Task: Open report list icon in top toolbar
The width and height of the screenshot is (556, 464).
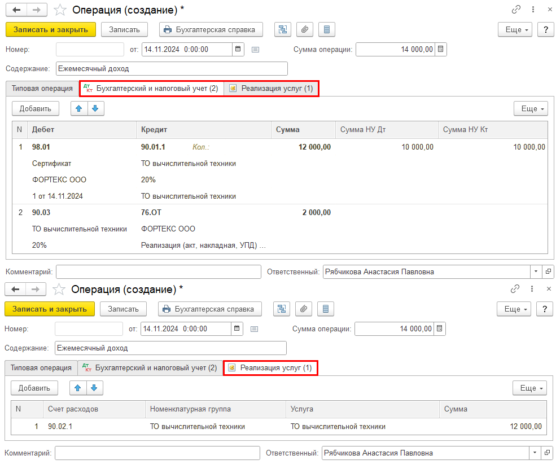Action: (x=327, y=30)
